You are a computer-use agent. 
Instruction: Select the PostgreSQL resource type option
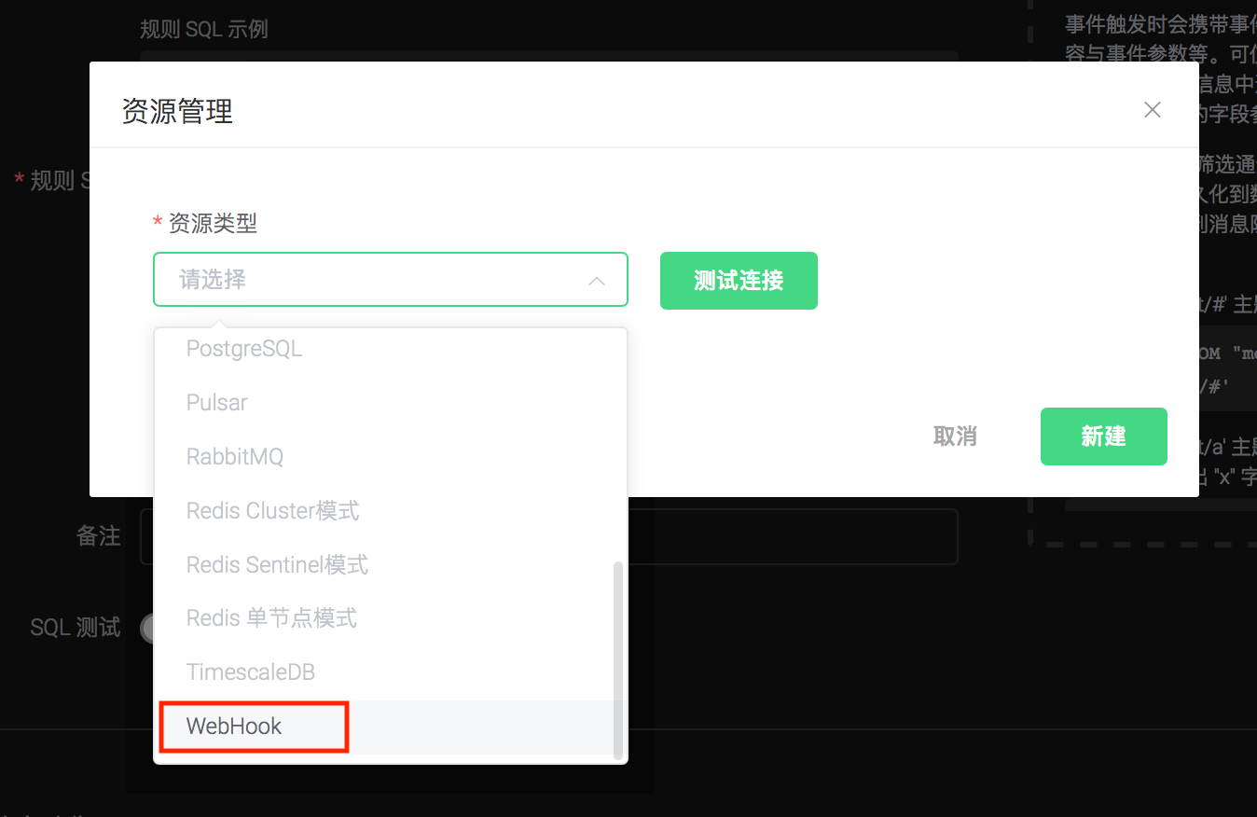(244, 348)
